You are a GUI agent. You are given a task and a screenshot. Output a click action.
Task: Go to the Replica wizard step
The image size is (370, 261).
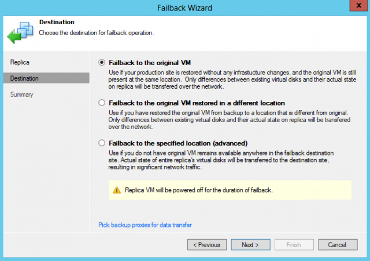20,62
